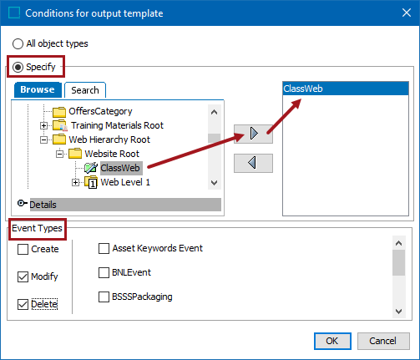This screenshot has width=420, height=360.
Task: Click the dialog window icon in the title bar
Action: pos(14,13)
